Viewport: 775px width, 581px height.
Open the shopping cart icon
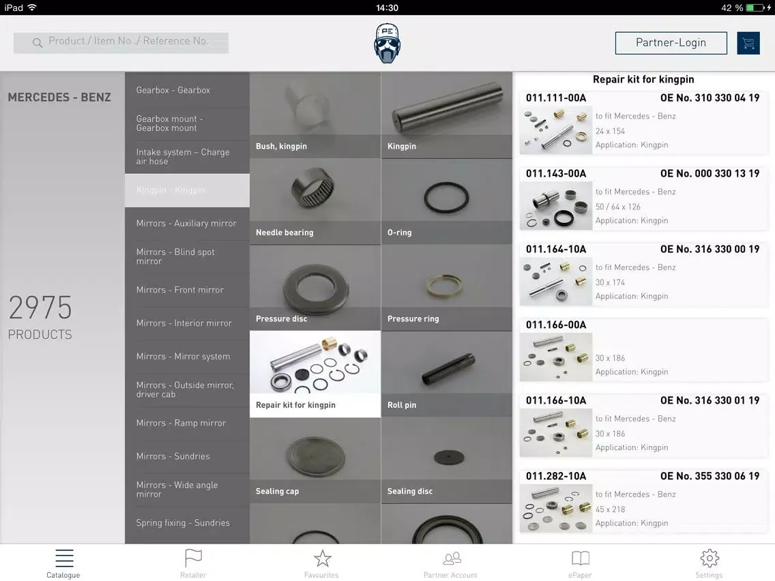click(x=748, y=43)
